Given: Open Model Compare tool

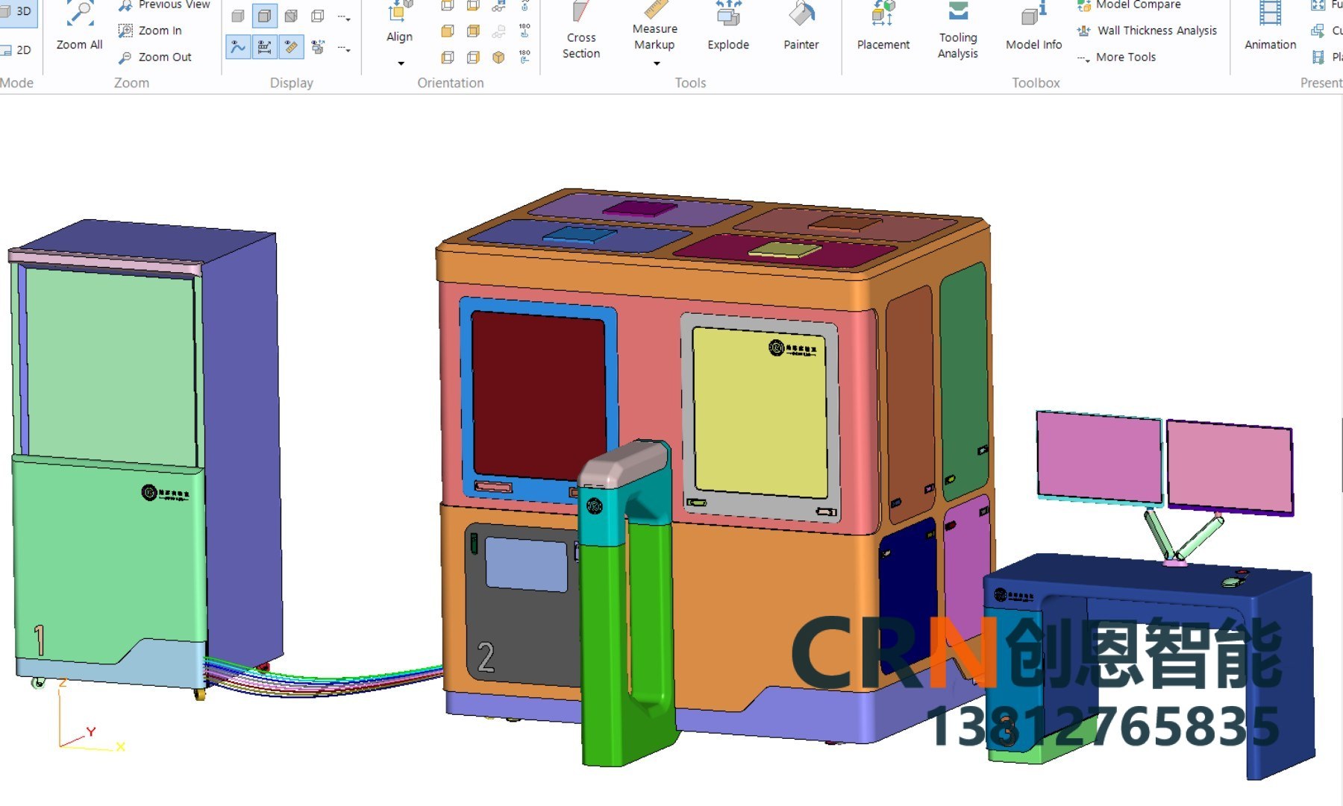Looking at the screenshot, I should [x=1129, y=5].
